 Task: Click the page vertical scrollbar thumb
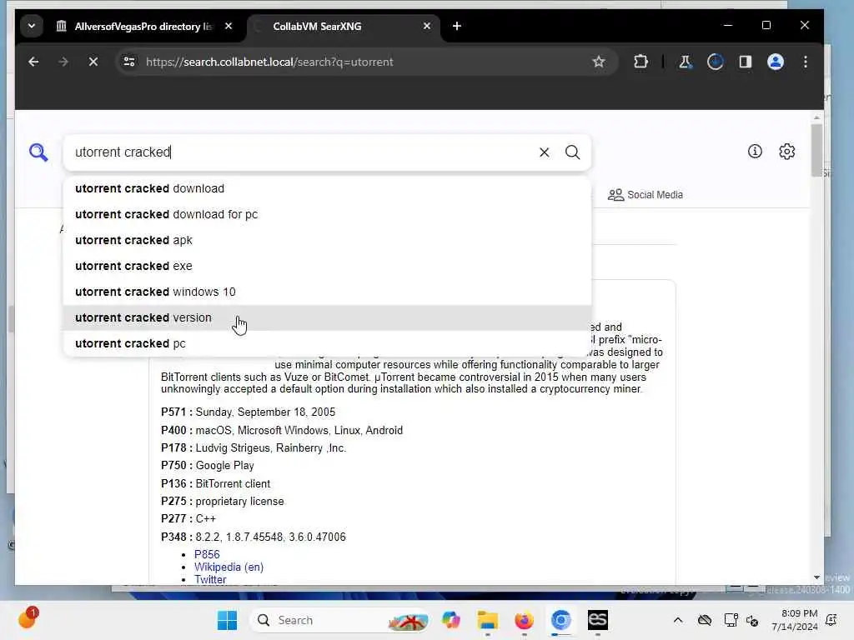(816, 150)
